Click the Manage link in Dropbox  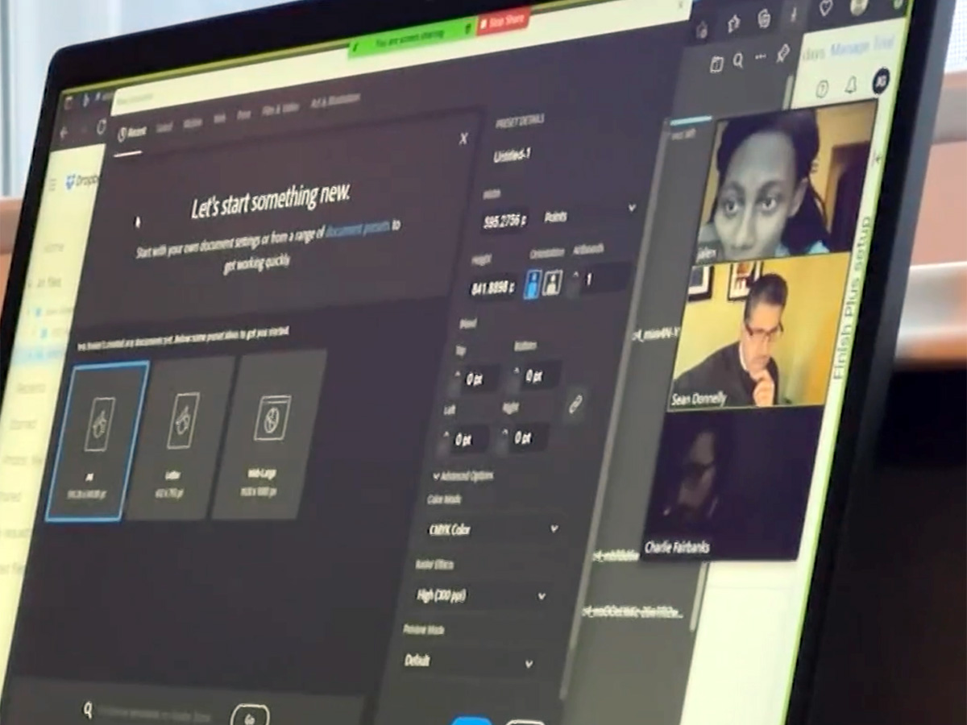[849, 49]
